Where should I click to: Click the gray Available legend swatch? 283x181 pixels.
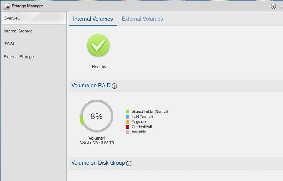pyautogui.click(x=127, y=132)
